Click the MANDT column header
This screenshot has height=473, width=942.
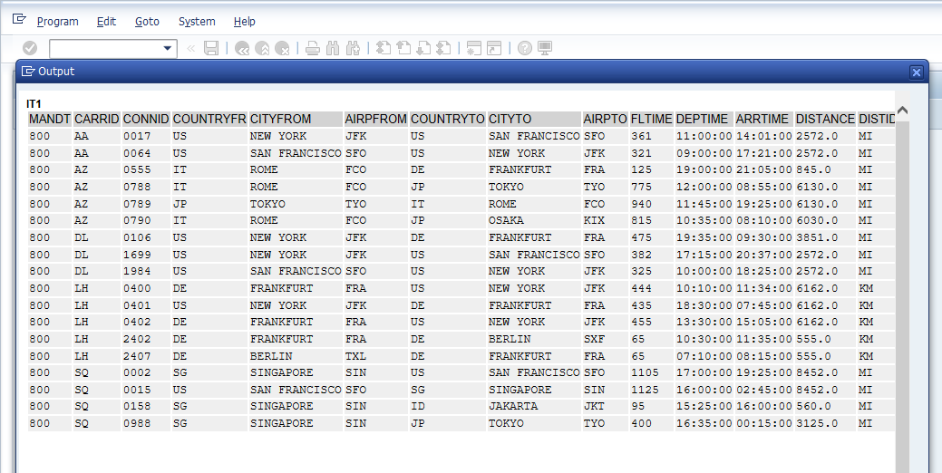[x=50, y=119]
